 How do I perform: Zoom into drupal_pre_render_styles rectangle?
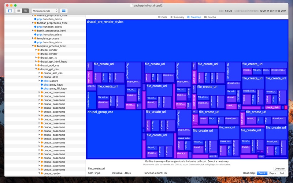tap(187, 41)
